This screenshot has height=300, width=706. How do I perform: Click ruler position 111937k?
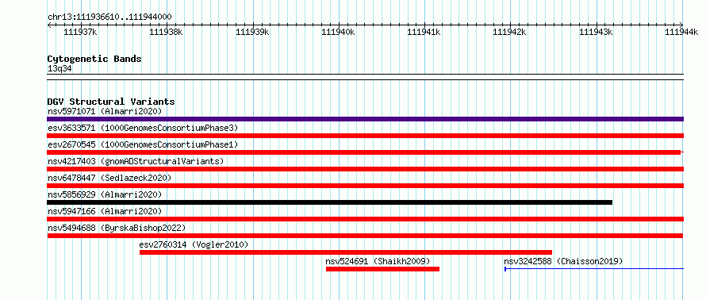[x=80, y=32]
